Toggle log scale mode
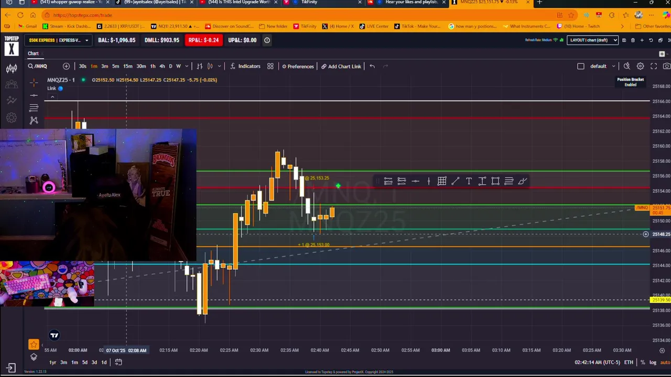This screenshot has height=377, width=671. point(653,362)
